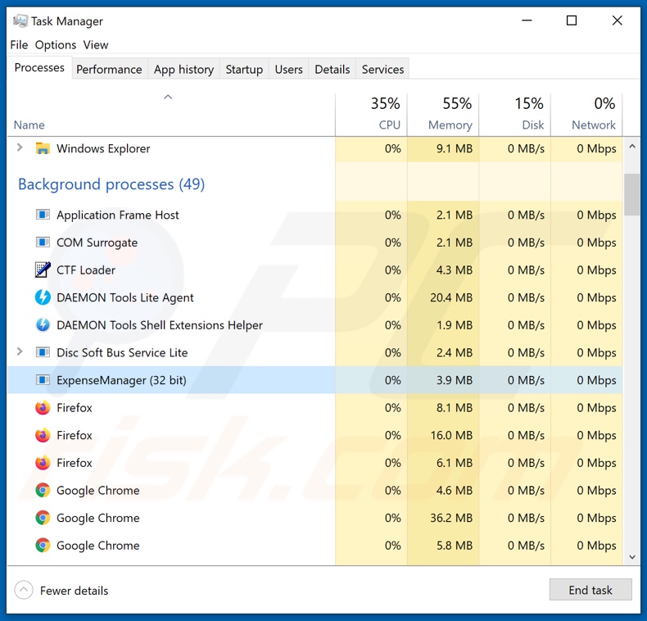Expand the Disc Soft Bus Service Lite group
This screenshot has height=621, width=647.
pyautogui.click(x=20, y=351)
